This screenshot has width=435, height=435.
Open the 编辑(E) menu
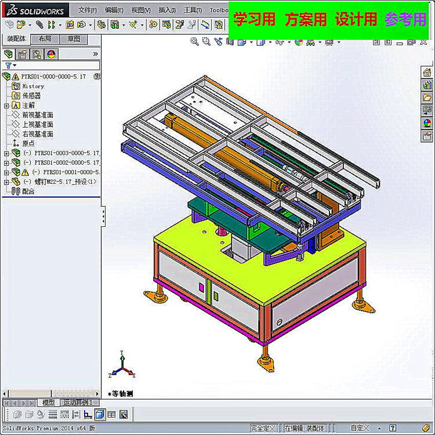coord(114,10)
